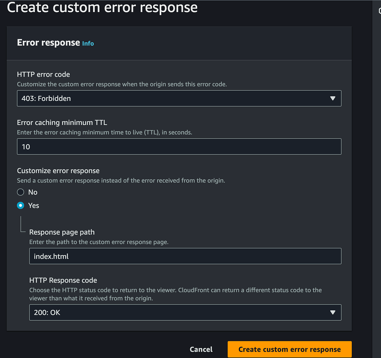Select the 403: Forbidden value text
Viewport: 381px width, 358px height.
pyautogui.click(x=46, y=98)
